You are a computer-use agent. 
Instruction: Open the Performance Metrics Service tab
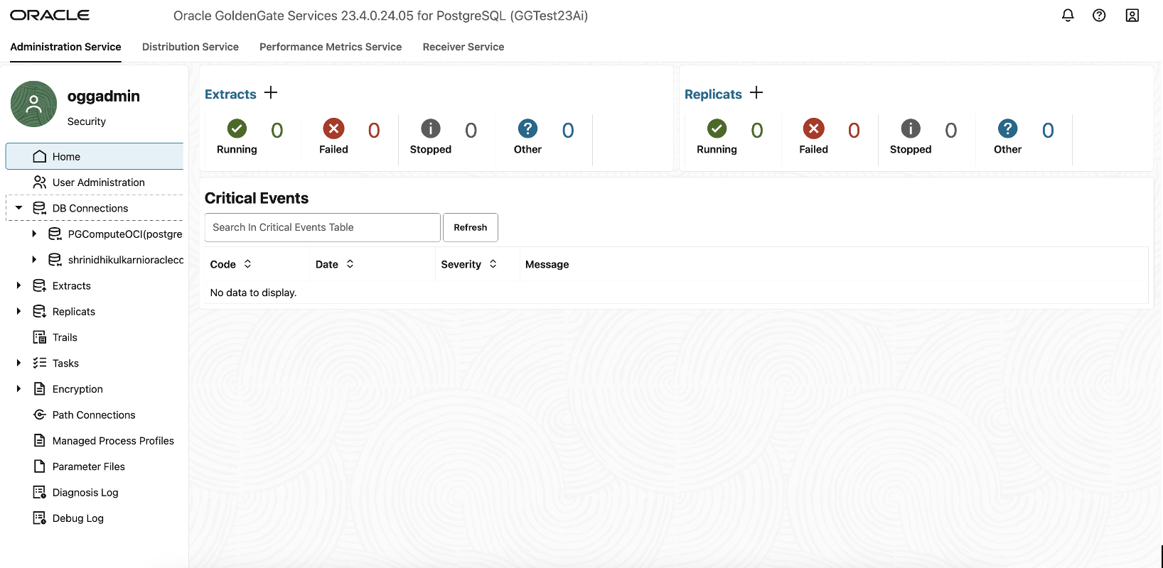tap(331, 47)
